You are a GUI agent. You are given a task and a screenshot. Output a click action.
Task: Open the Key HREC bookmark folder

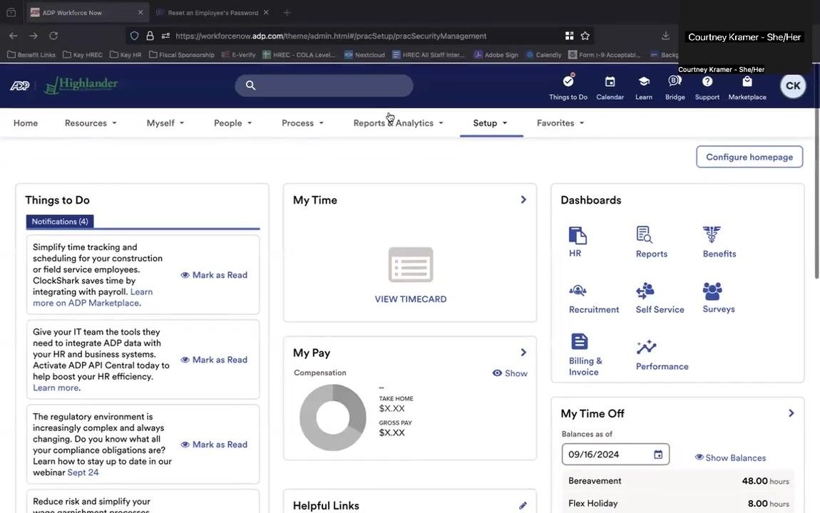click(x=83, y=54)
